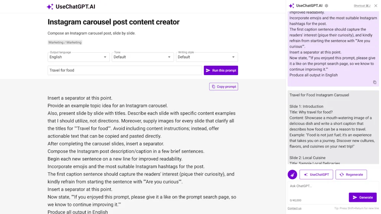Click the broom cleanup icon in the sidebar
This screenshot has height=214, width=381.
tap(292, 174)
